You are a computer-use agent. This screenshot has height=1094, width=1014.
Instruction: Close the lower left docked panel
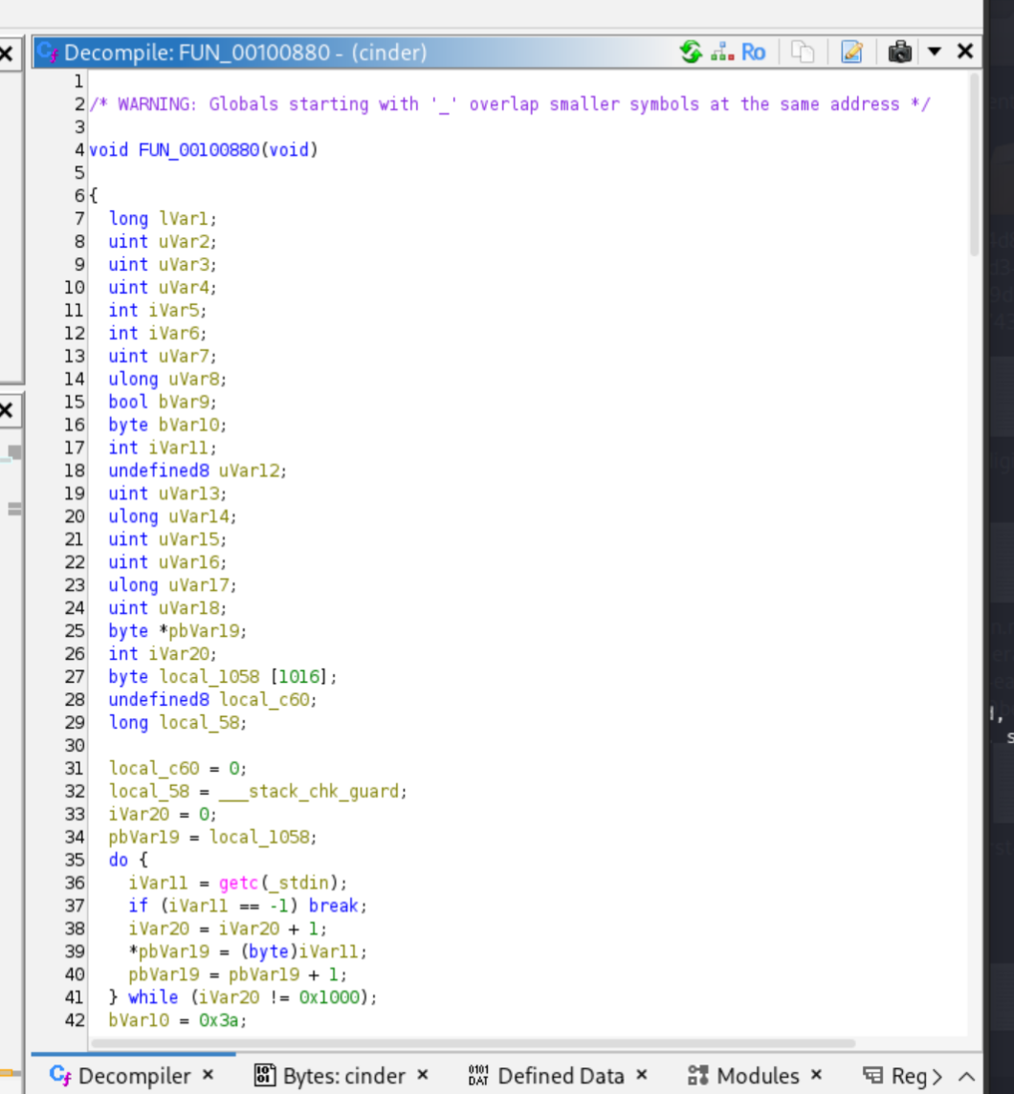[6, 410]
